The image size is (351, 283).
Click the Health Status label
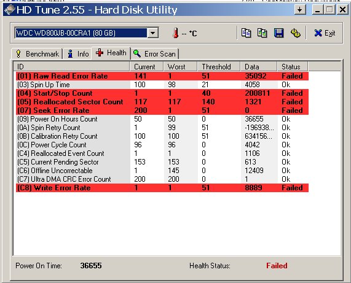pos(210,266)
